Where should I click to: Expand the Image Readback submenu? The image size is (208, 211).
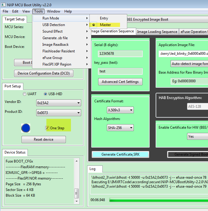tap(62, 45)
